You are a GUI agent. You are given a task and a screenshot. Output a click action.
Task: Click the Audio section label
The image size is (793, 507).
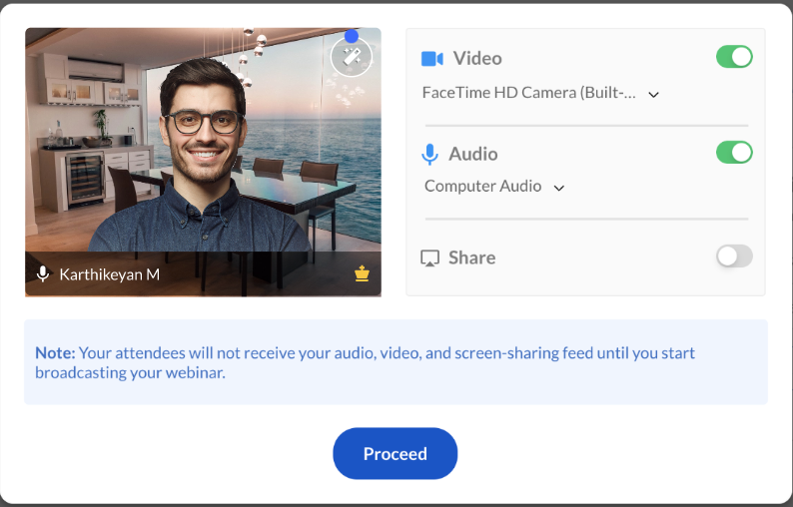(x=472, y=154)
